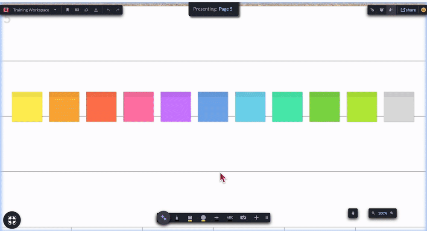Select the red-orange sticky note
The width and height of the screenshot is (427, 231).
pos(101,107)
